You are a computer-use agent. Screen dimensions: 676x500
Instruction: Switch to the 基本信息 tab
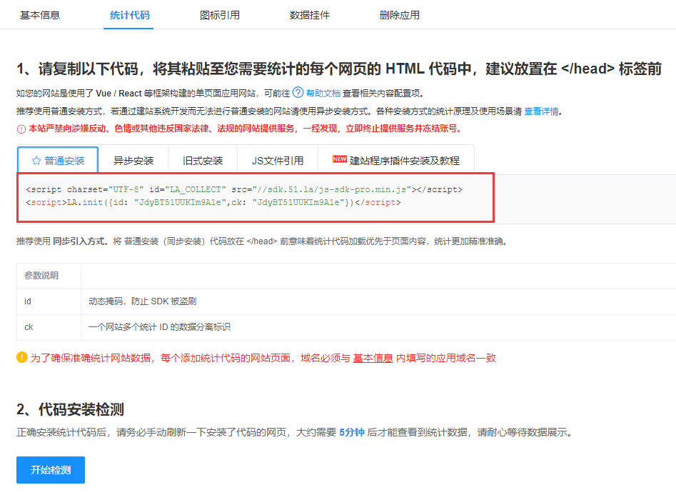click(41, 14)
